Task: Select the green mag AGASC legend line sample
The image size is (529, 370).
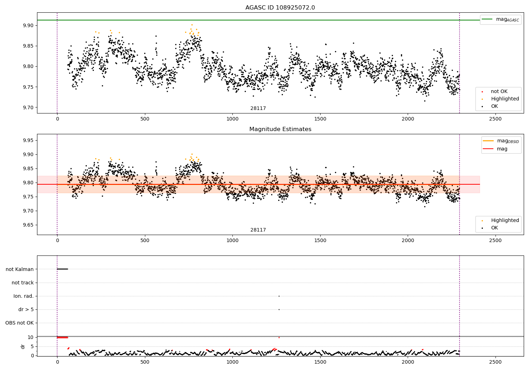Action: 487,19
